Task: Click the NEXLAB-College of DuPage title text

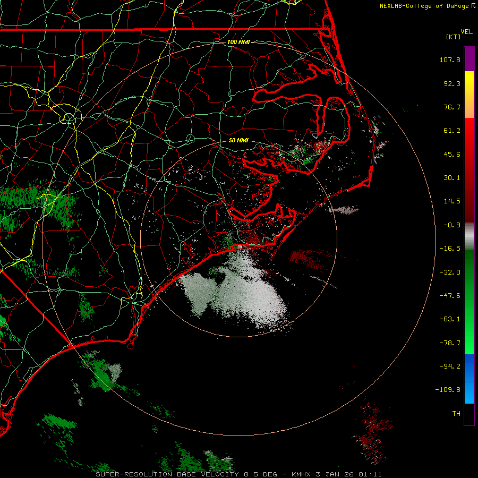Action: pos(424,6)
